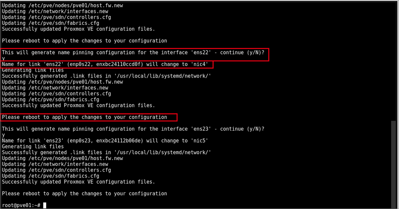Click the last 'Updating /etc/network/interfaces.new' line
Screen dimensions: 399x209
[x=55, y=164]
